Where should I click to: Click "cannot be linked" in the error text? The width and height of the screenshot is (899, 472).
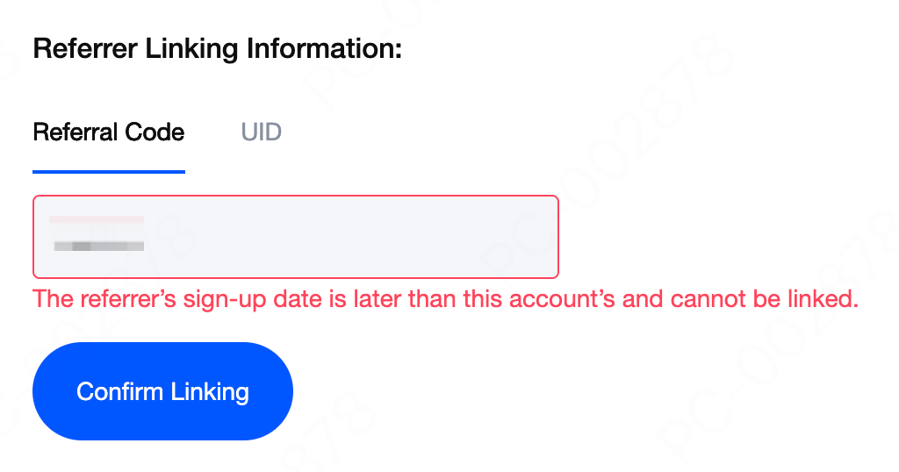pos(764,299)
